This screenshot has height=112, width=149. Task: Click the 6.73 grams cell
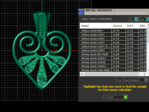[119, 39]
